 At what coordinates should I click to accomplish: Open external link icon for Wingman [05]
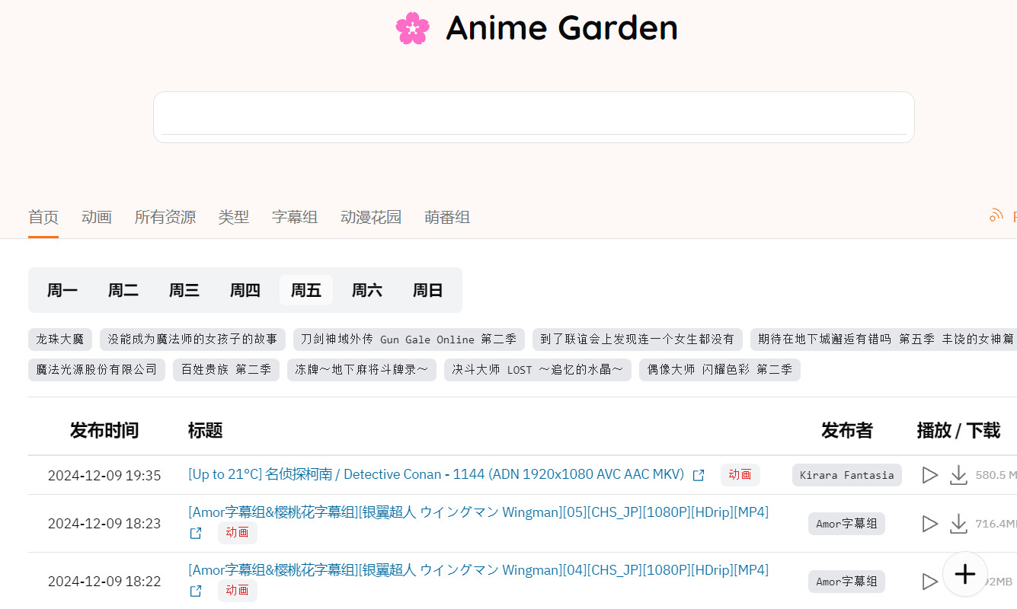(x=196, y=533)
